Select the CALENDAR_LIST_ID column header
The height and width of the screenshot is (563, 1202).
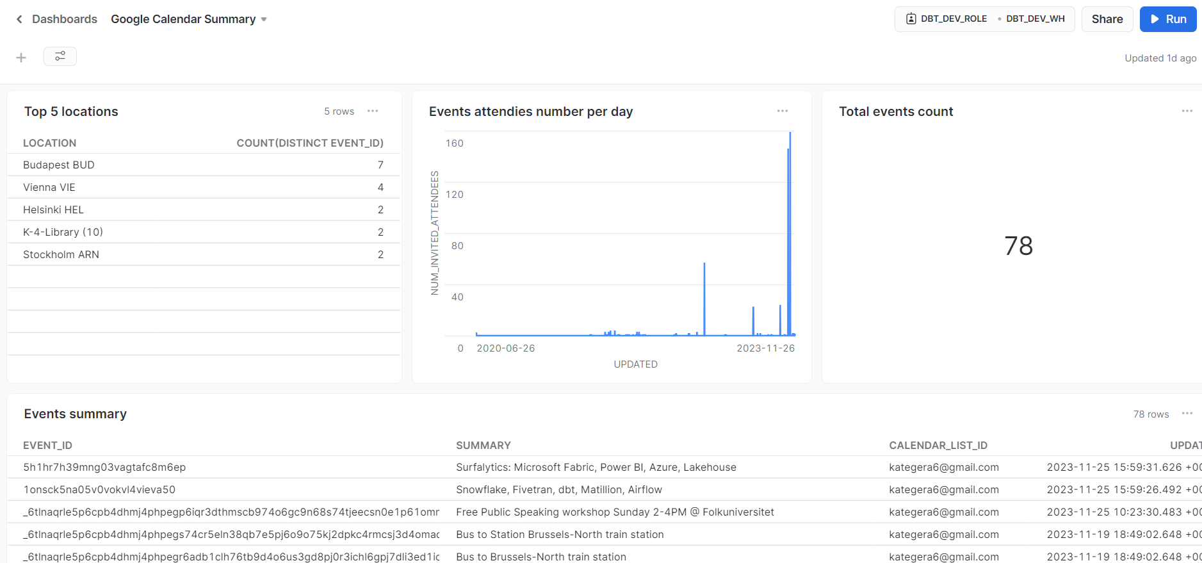938,445
